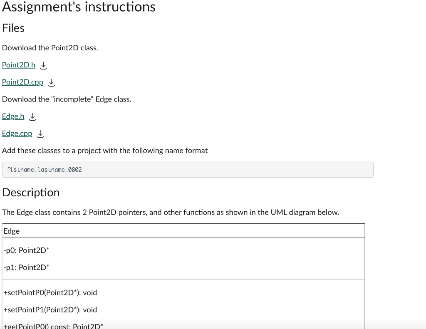Click the +getPointP0() const method entry
This screenshot has width=426, height=329.
pyautogui.click(x=52, y=326)
